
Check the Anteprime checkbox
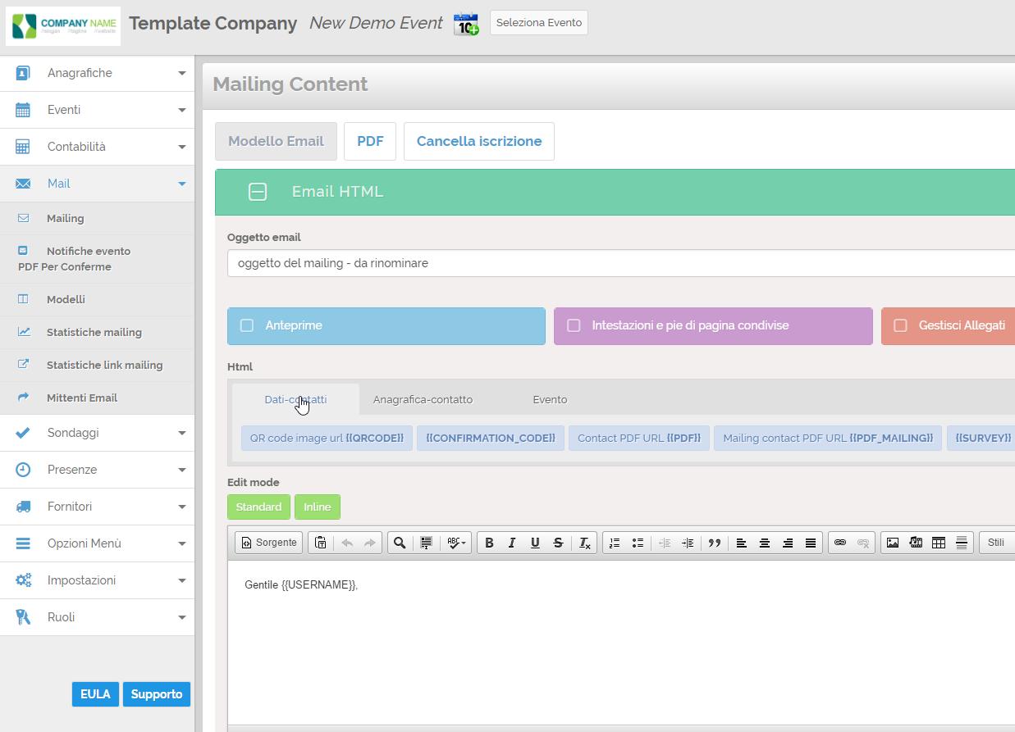pos(247,325)
